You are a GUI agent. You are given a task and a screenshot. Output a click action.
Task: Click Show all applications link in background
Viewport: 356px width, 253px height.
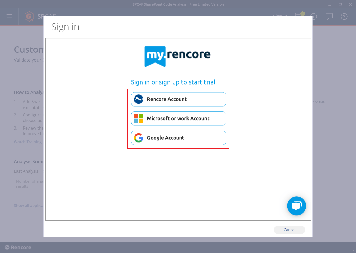(x=29, y=206)
